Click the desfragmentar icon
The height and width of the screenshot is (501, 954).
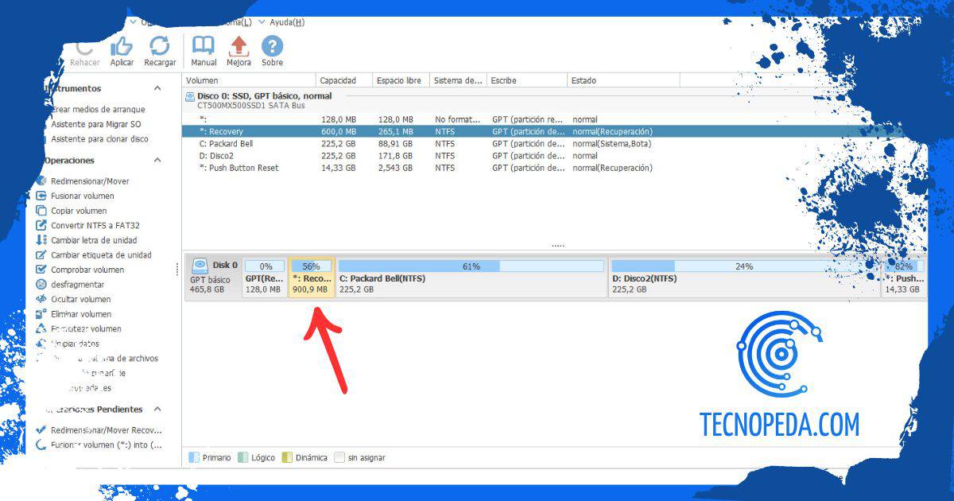click(42, 285)
